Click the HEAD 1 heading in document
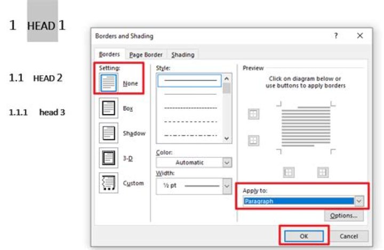 point(46,26)
